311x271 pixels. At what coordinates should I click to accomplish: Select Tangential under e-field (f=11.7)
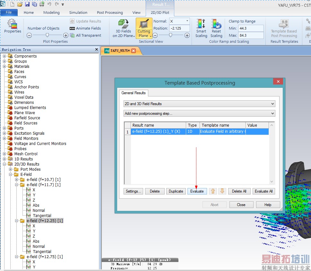click(x=42, y=216)
